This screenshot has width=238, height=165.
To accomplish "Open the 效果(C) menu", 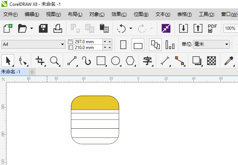I will tap(119, 15).
